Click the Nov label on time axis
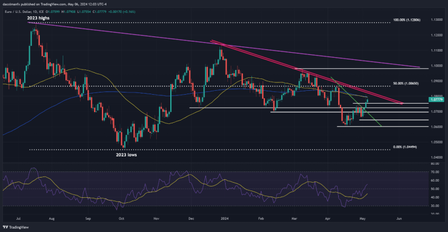This screenshot has width=448, height=232. [156, 218]
